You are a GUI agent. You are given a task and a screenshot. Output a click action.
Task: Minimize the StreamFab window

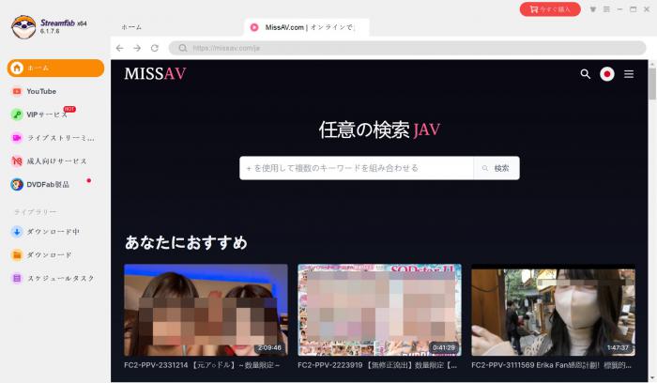[619, 9]
